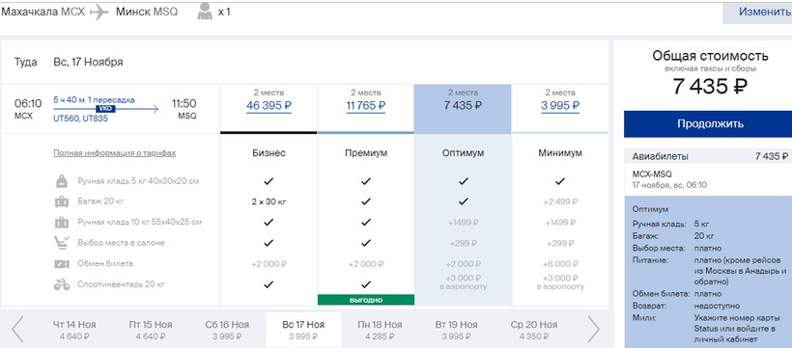The width and height of the screenshot is (792, 348).
Task: Switch to the Пн 18 Ноя date tab
Action: (380, 330)
